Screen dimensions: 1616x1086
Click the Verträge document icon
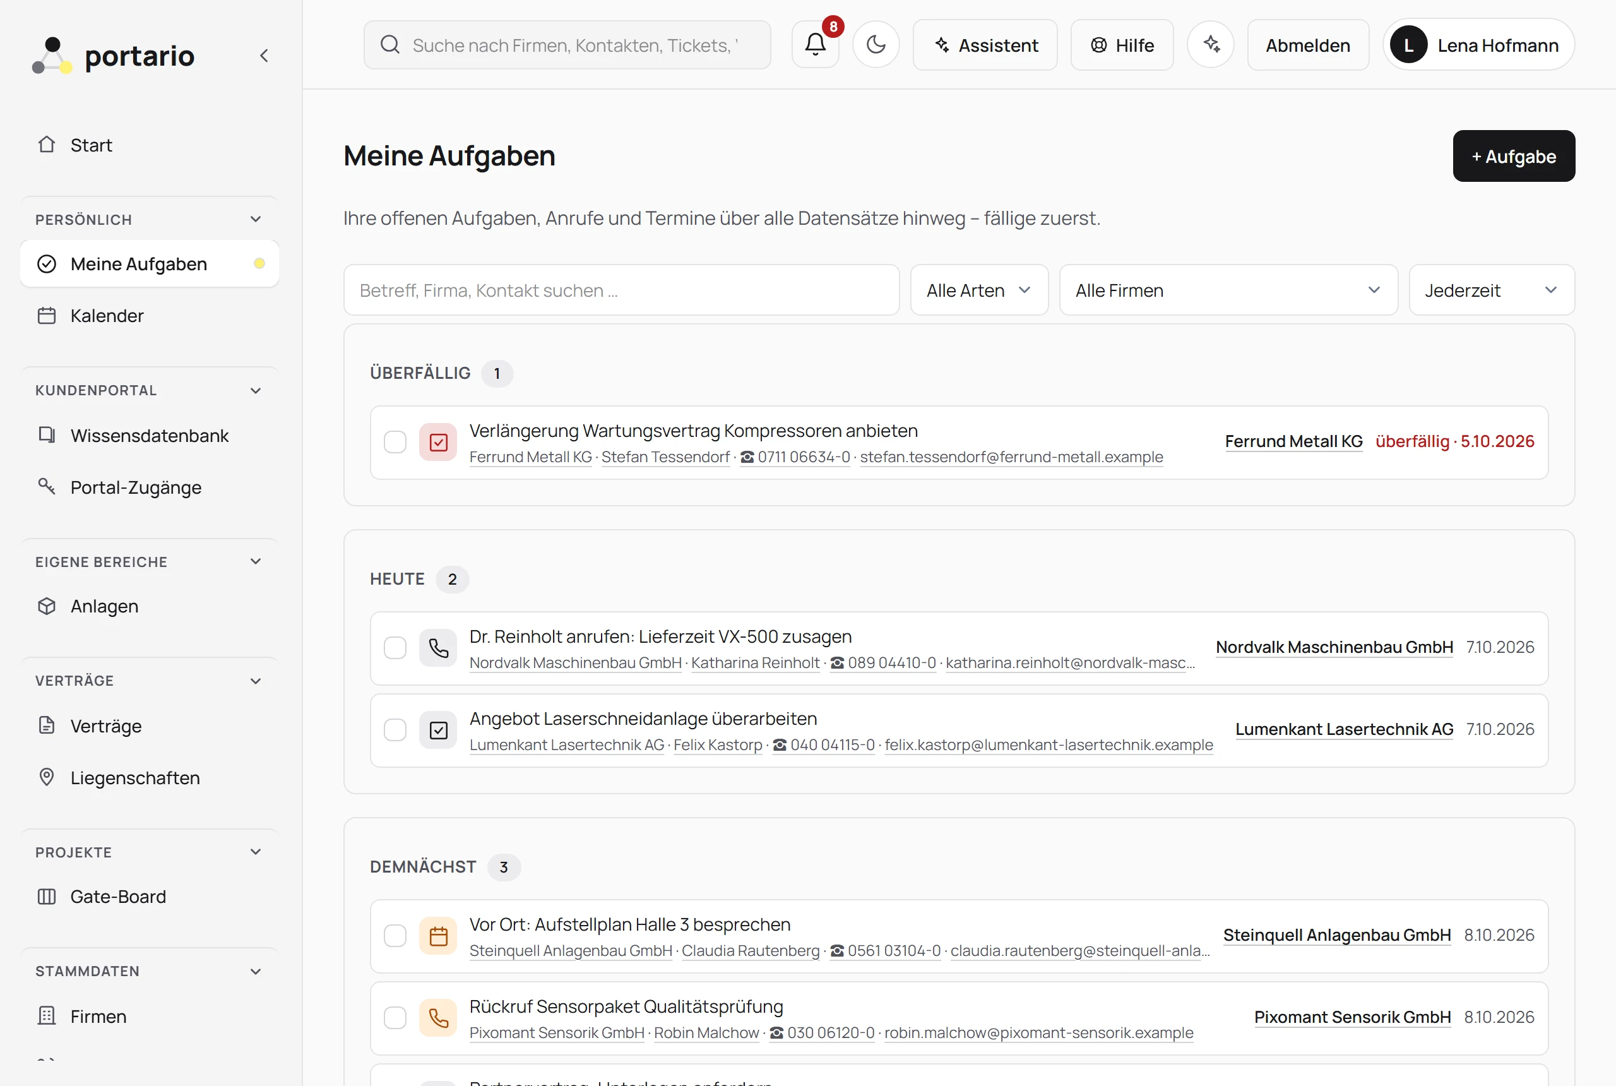tap(46, 726)
